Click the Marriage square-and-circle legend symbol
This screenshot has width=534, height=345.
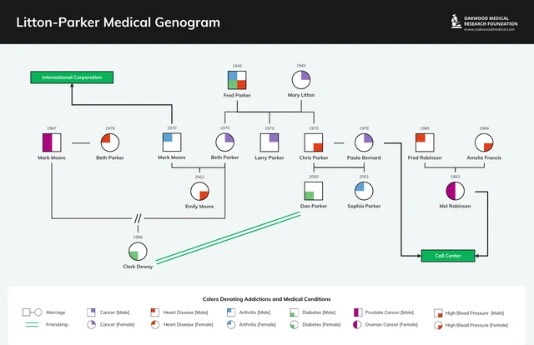click(x=32, y=312)
